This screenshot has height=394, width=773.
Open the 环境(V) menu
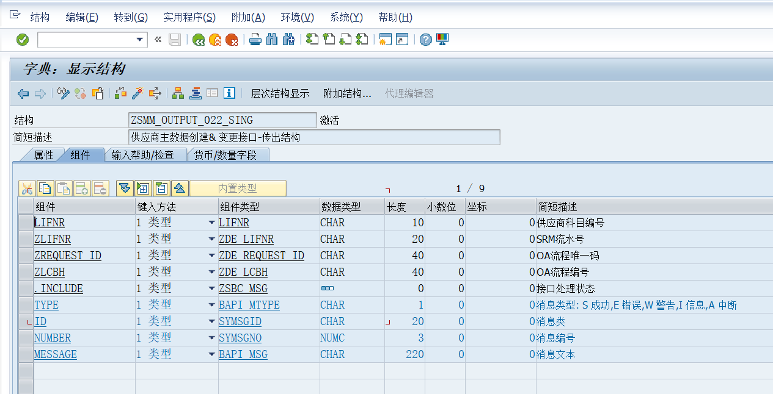pos(298,17)
